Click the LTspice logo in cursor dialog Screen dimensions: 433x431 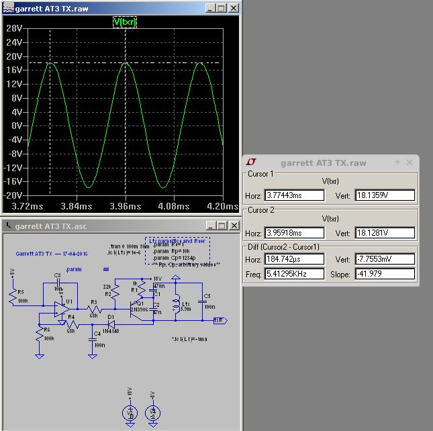coord(251,162)
